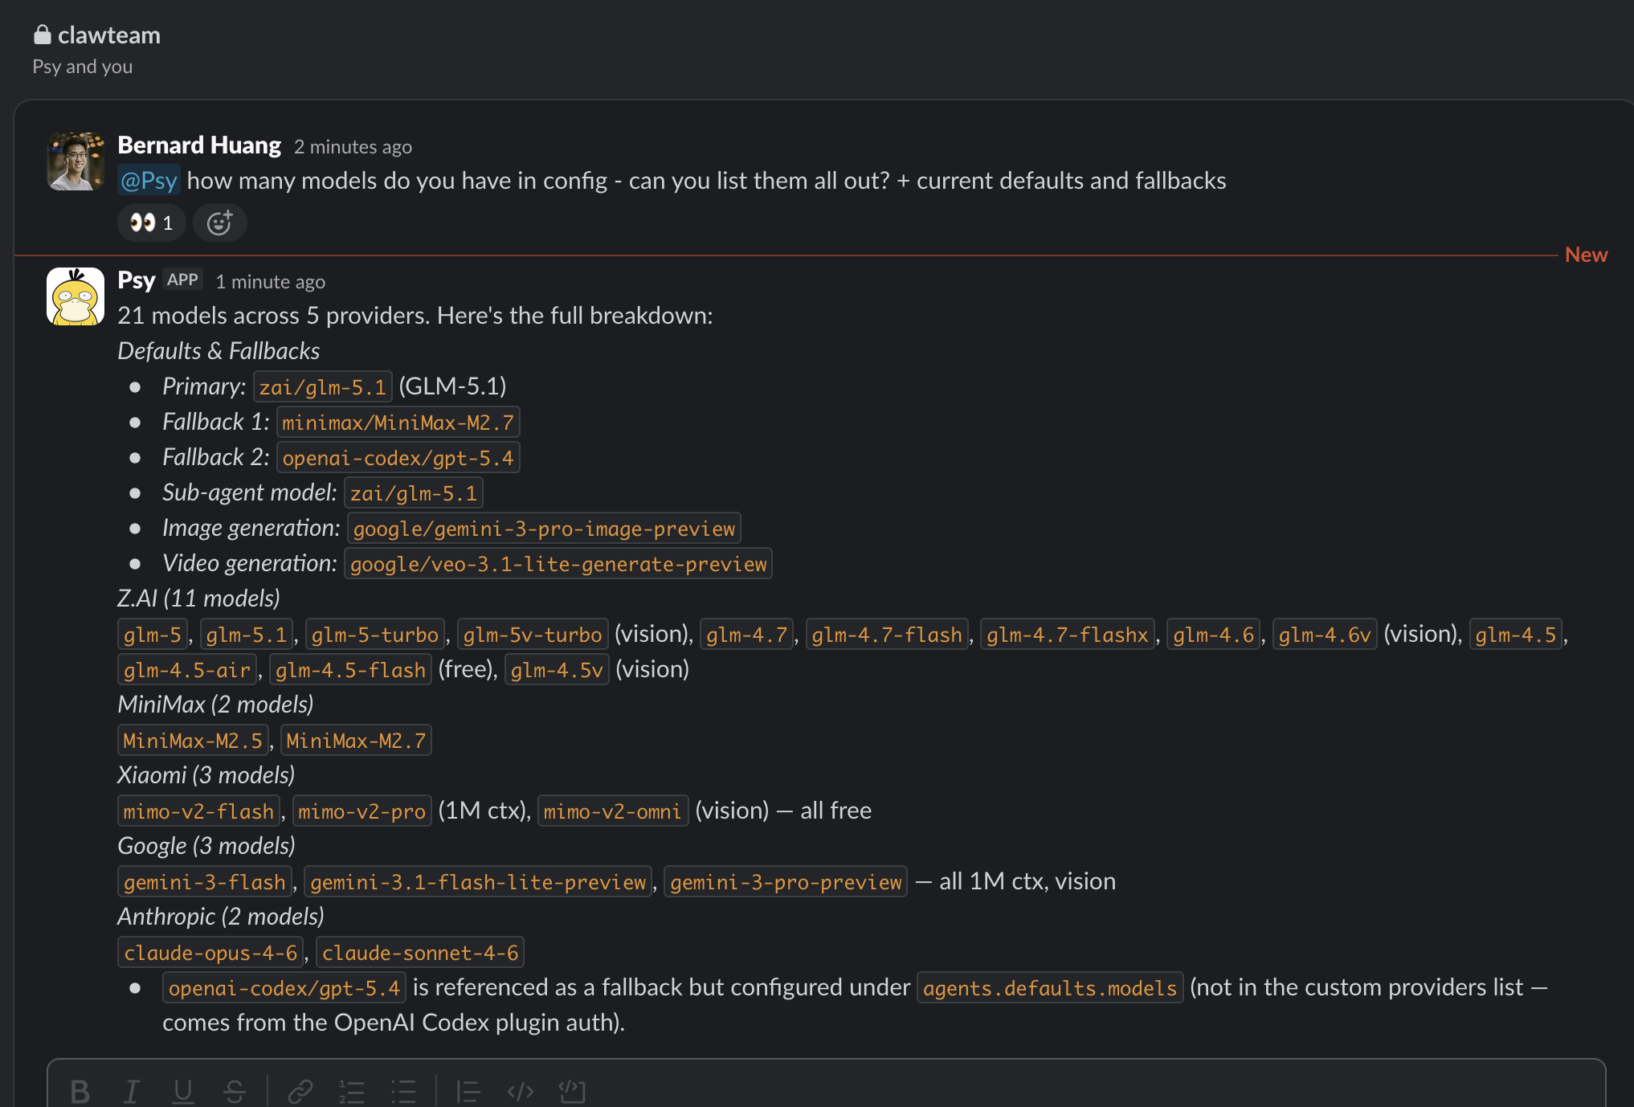Click Bernard Huang's avatar thumbnail
Viewport: 1634px width, 1107px height.
click(75, 161)
